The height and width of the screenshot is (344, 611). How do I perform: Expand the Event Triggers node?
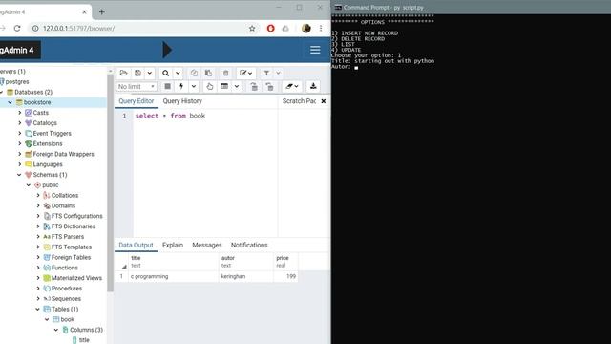pyautogui.click(x=20, y=133)
